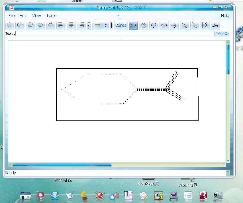Select the move fragment tool
The width and height of the screenshot is (243, 203).
[144, 25]
